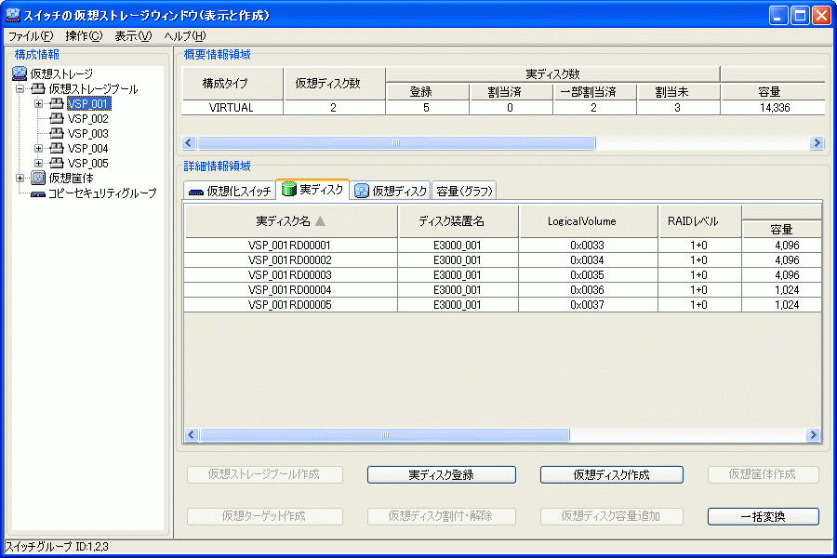This screenshot has height=558, width=837.
Task: Click the VIRTUAL 構成タイプ cell
Action: click(232, 107)
